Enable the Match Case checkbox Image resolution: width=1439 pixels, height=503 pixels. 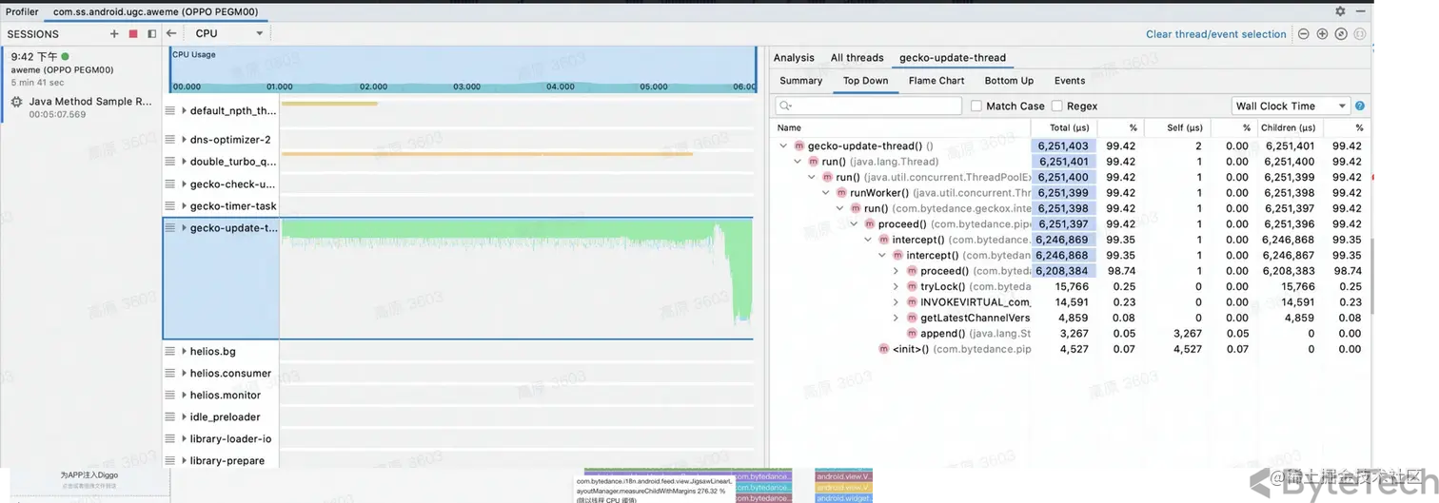tap(976, 106)
